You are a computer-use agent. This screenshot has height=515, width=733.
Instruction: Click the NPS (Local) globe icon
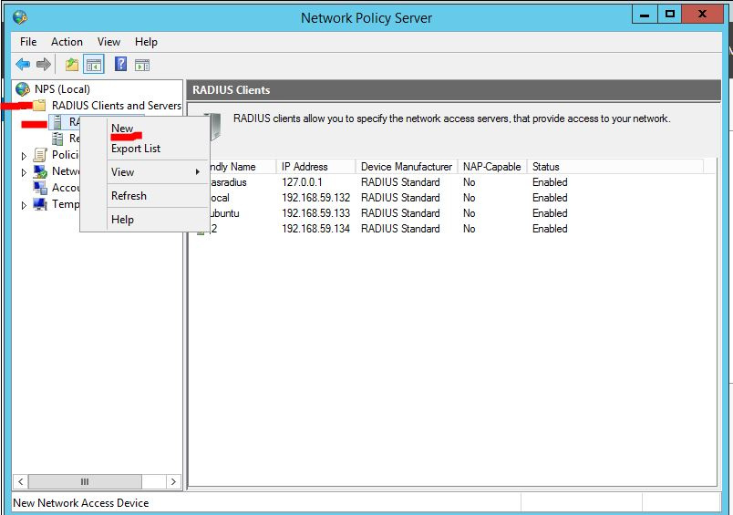pyautogui.click(x=23, y=88)
